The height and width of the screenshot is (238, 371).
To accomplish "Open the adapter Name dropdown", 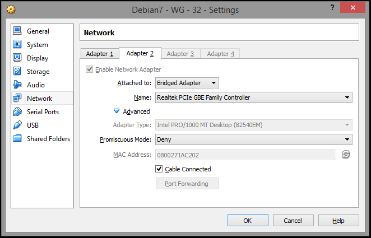I will [x=254, y=98].
